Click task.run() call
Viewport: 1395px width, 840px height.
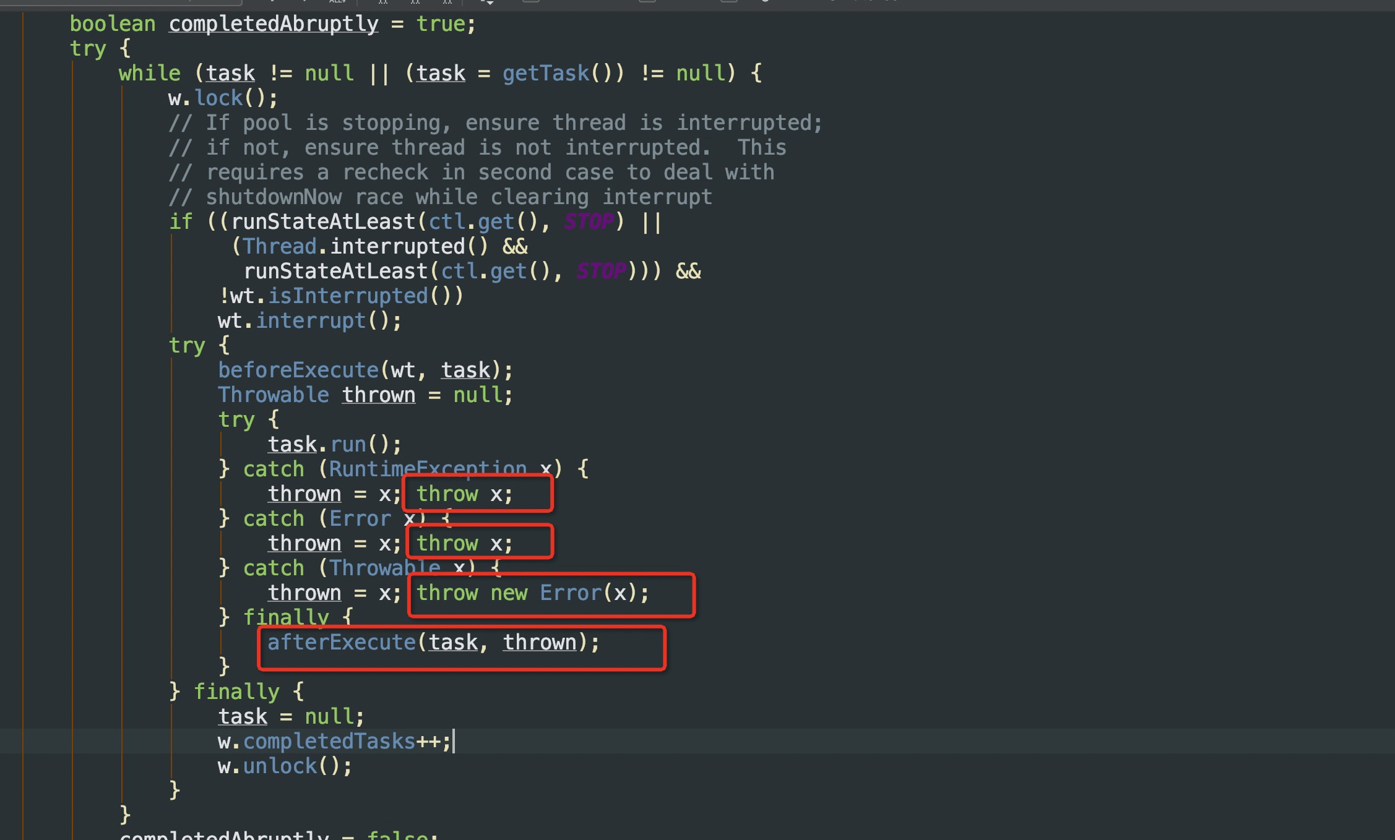pyautogui.click(x=334, y=445)
